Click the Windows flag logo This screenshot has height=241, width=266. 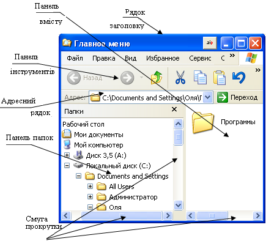click(251, 58)
